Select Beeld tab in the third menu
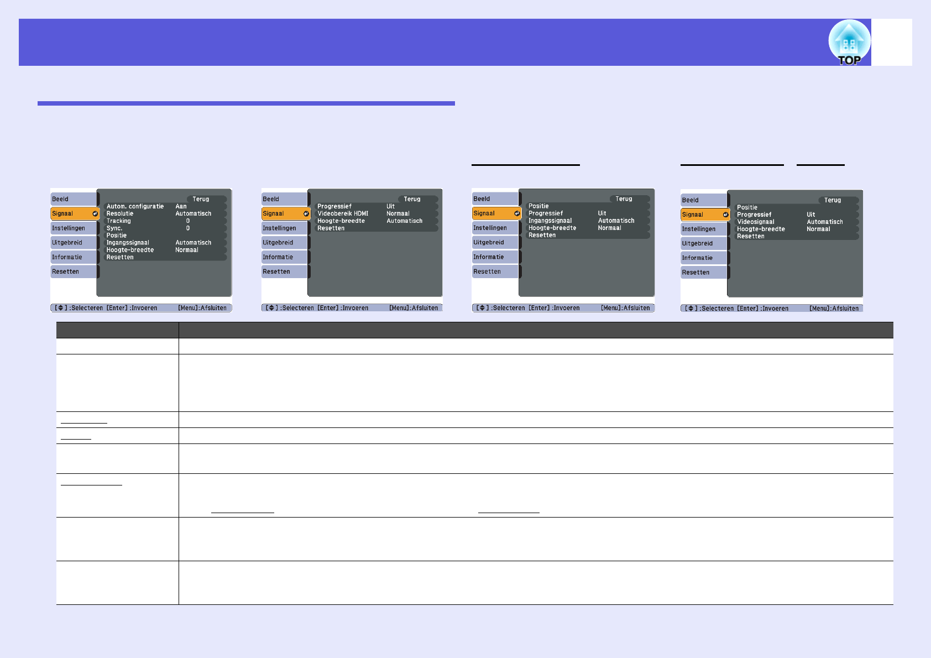Image resolution: width=931 pixels, height=658 pixels. [x=494, y=199]
